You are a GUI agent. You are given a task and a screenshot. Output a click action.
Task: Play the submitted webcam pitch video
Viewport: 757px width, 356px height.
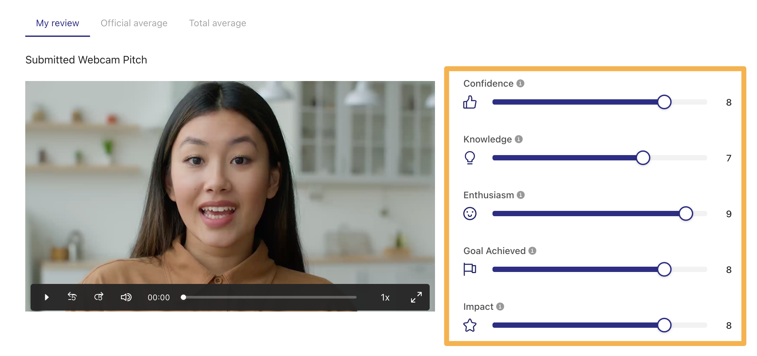[x=47, y=297]
